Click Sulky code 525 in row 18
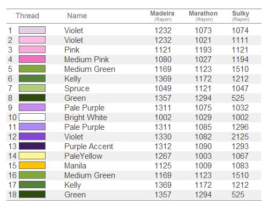 [x=238, y=195]
